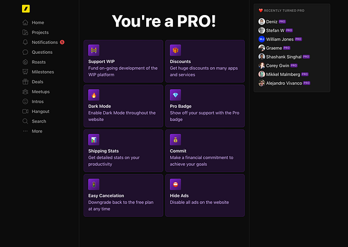This screenshot has width=348, height=247.
Task: Click the Roasts icon in sidebar
Action: click(26, 62)
